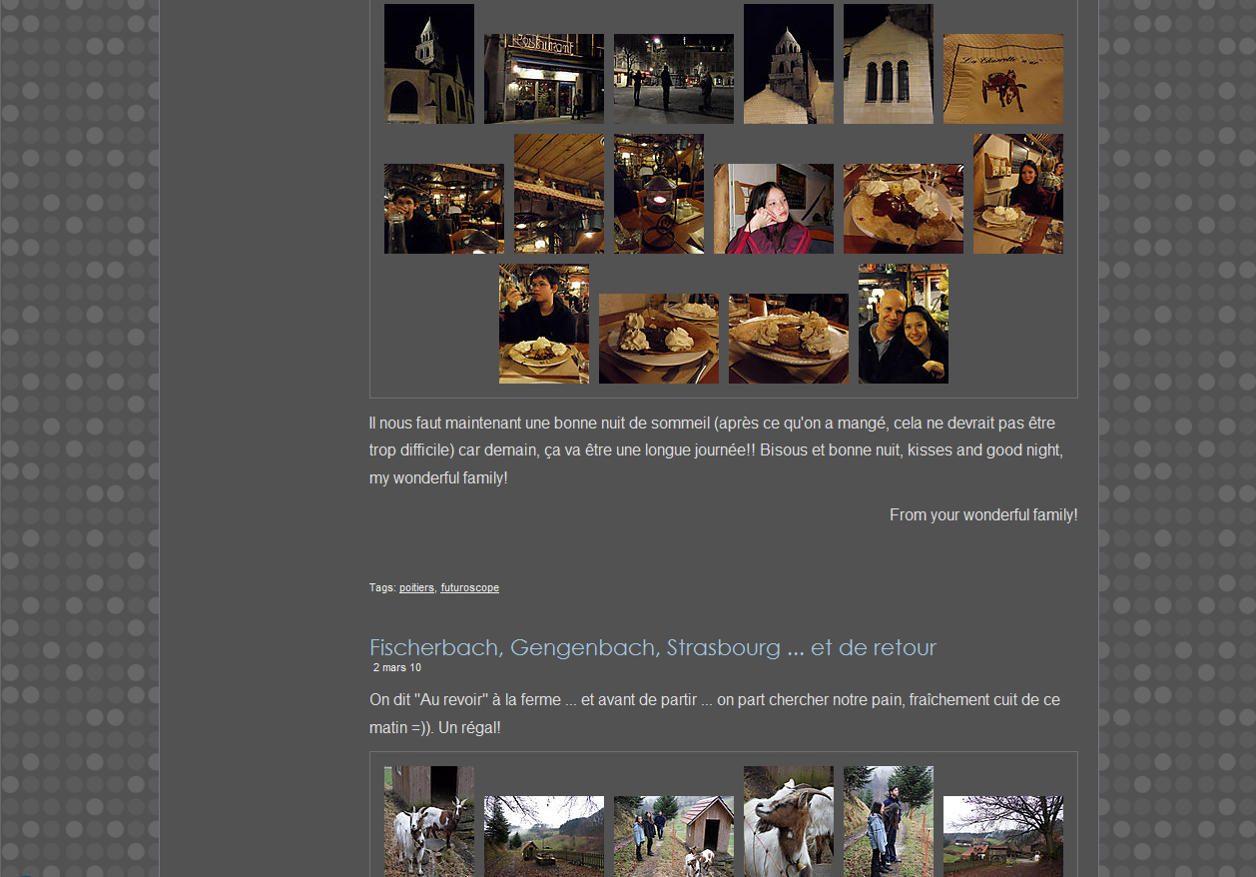Open church facade photo with three arched windows
The image size is (1256, 877).
(x=888, y=64)
